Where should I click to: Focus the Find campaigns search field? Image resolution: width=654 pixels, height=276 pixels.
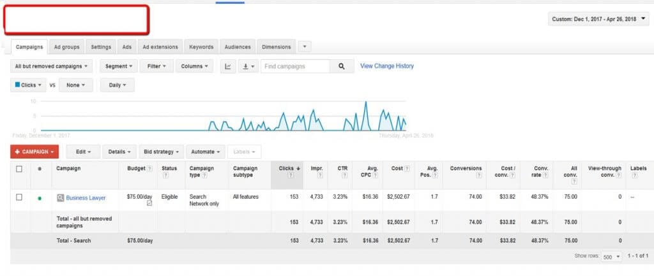[x=294, y=66]
